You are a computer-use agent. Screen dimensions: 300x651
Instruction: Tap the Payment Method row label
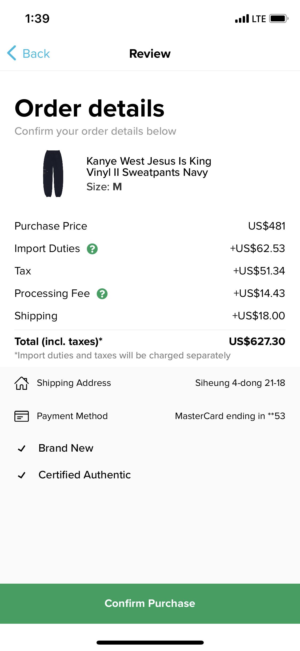pos(72,416)
